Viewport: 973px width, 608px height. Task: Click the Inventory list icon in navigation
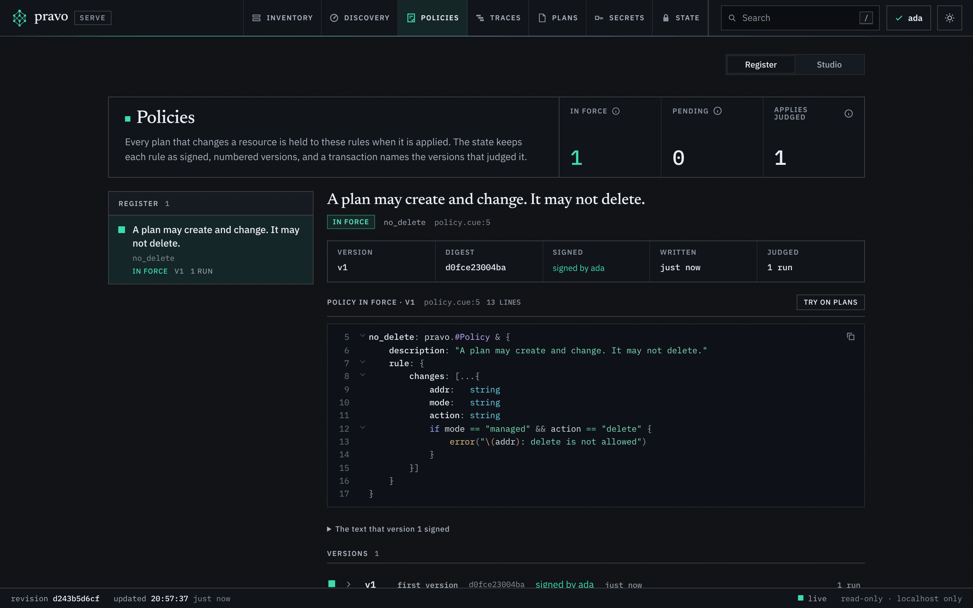tap(256, 18)
